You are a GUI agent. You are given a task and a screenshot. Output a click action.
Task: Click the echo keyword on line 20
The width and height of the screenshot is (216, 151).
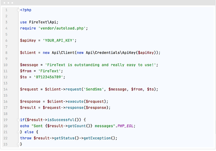click(x=25, y=126)
